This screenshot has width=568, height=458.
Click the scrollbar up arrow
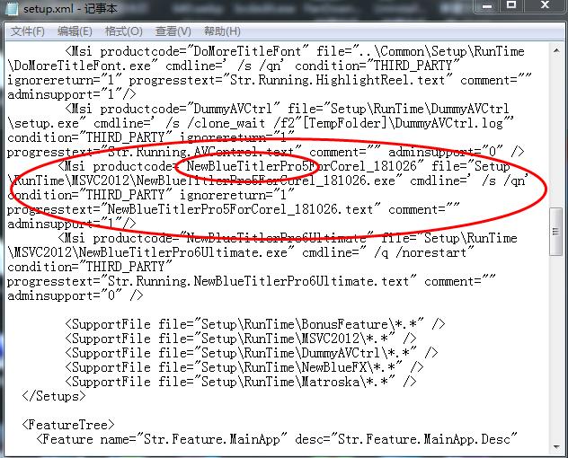coord(556,51)
